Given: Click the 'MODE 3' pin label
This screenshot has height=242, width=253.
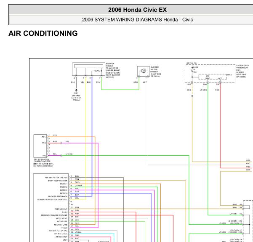Looking at the screenshot, I should tap(64, 190).
